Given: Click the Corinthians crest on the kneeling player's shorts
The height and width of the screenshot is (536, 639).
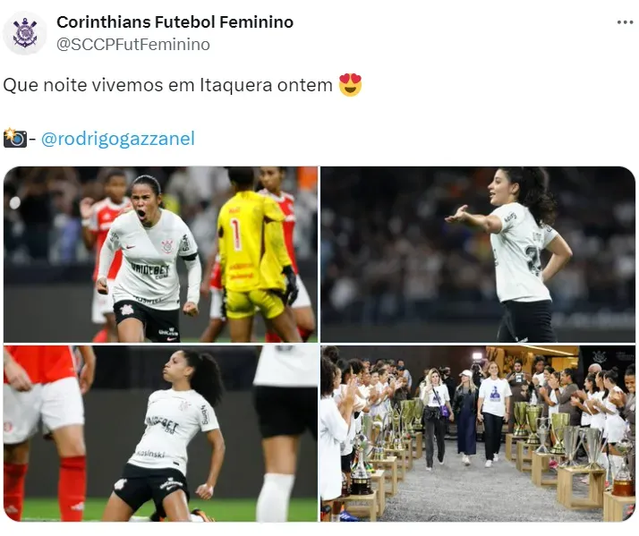Looking at the screenshot, I should (x=121, y=484).
